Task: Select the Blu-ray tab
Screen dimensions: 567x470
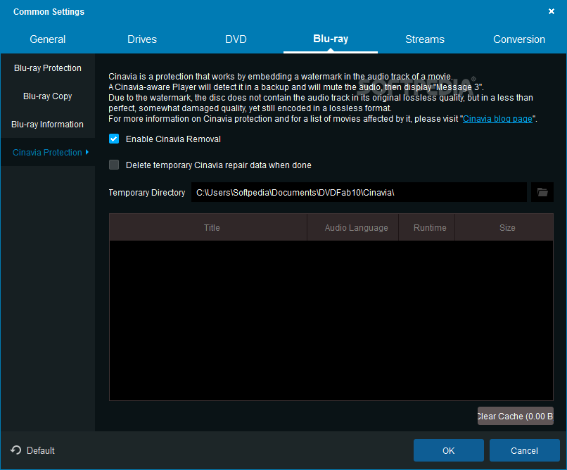Action: [331, 39]
